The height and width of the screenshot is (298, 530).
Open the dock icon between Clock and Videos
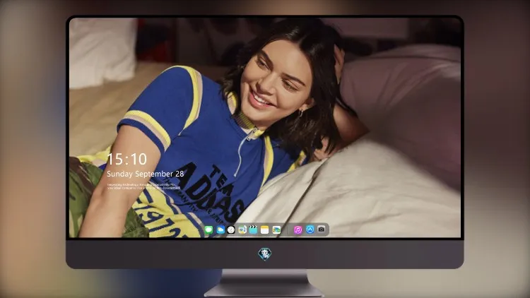coord(242,230)
